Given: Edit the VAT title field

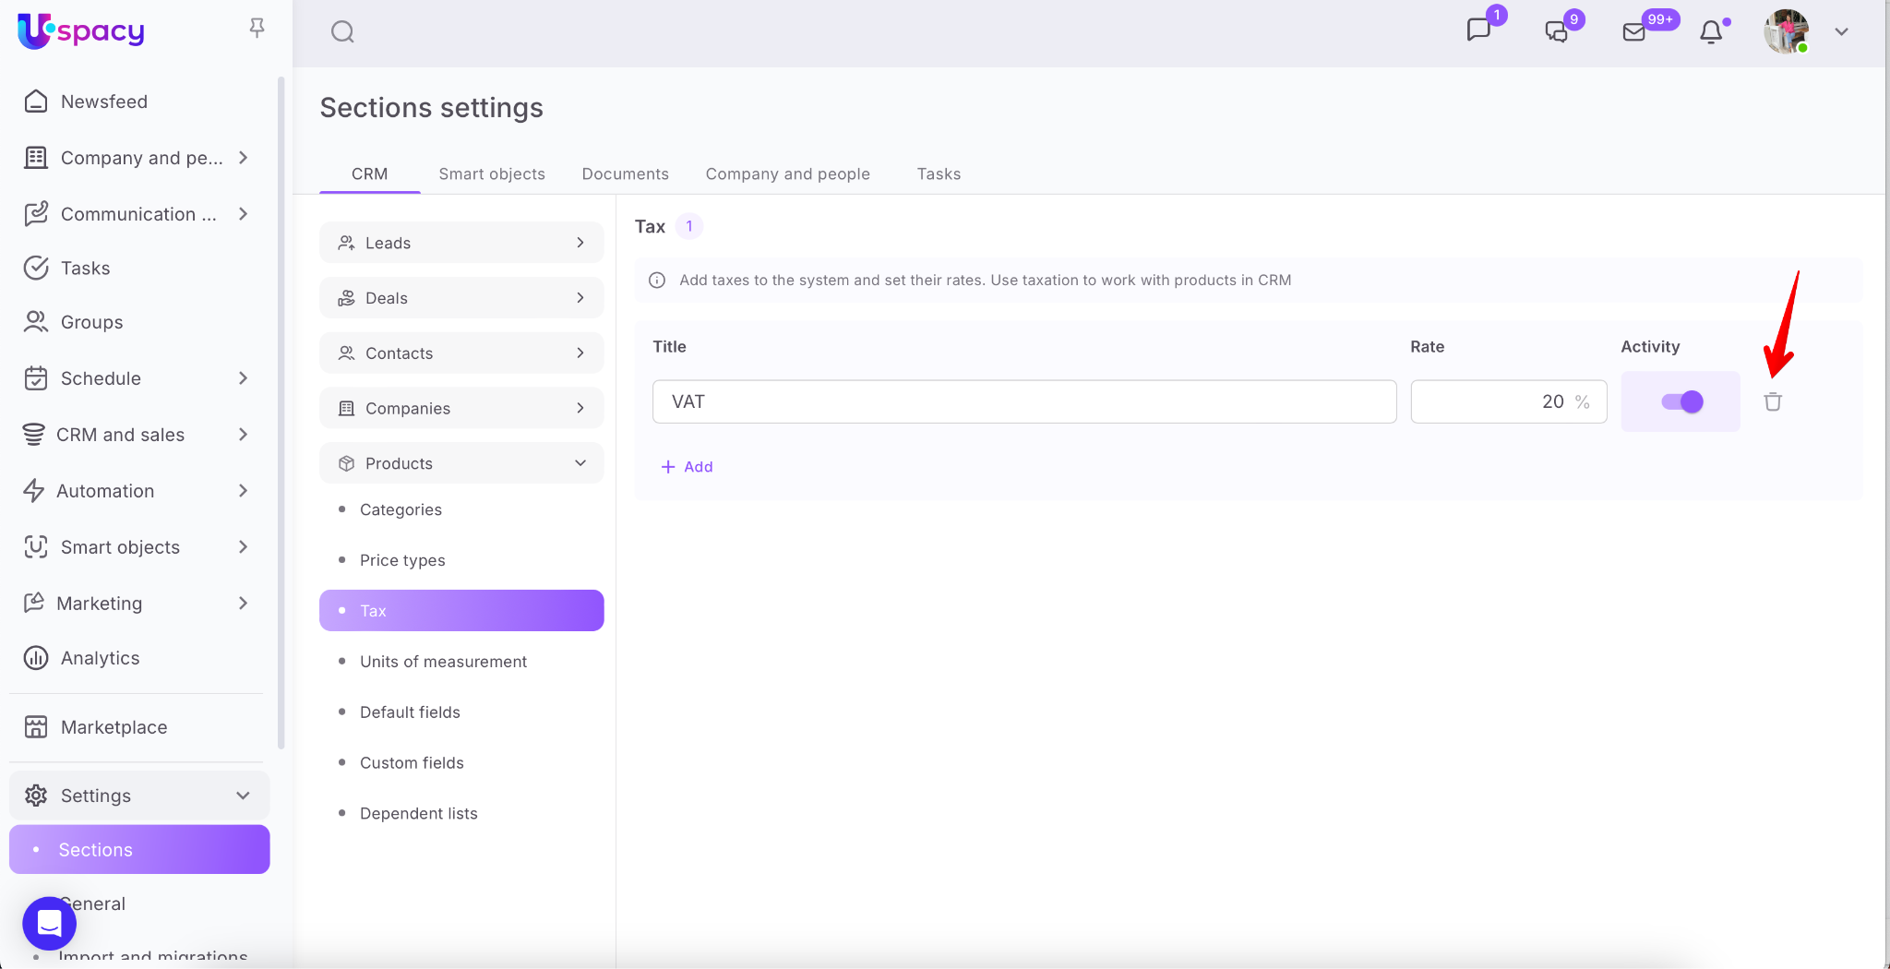Looking at the screenshot, I should pos(1023,401).
